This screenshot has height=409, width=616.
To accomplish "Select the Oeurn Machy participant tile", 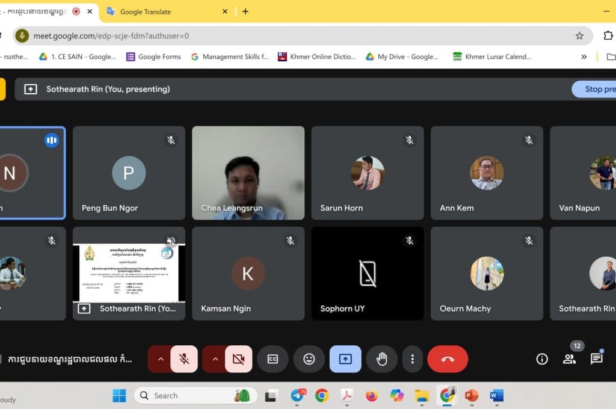I will 487,274.
